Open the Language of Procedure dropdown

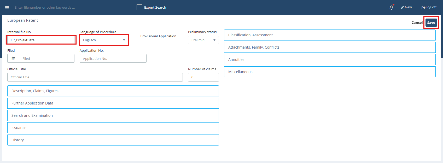(x=104, y=40)
